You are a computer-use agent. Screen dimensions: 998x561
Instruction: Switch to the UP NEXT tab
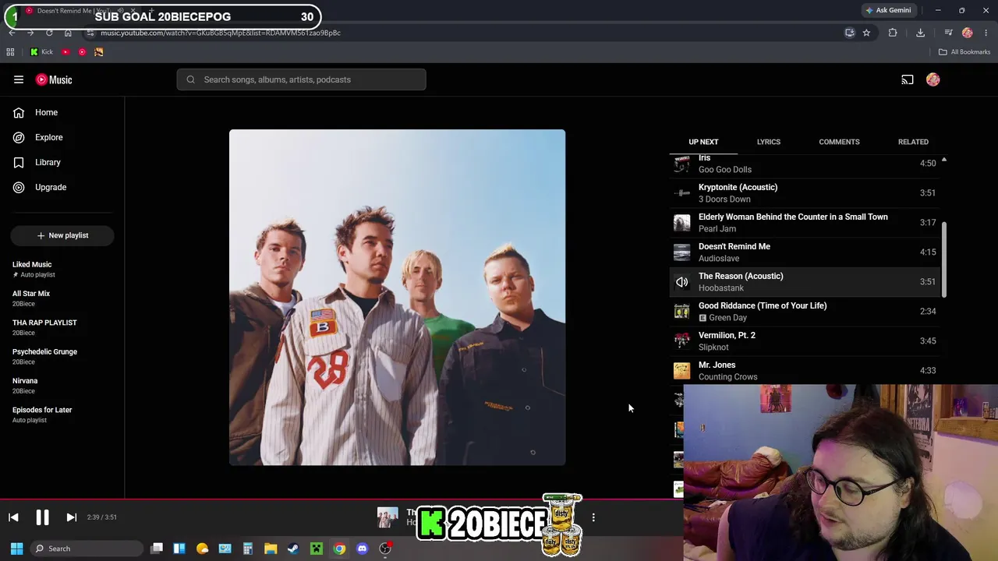pyautogui.click(x=703, y=142)
